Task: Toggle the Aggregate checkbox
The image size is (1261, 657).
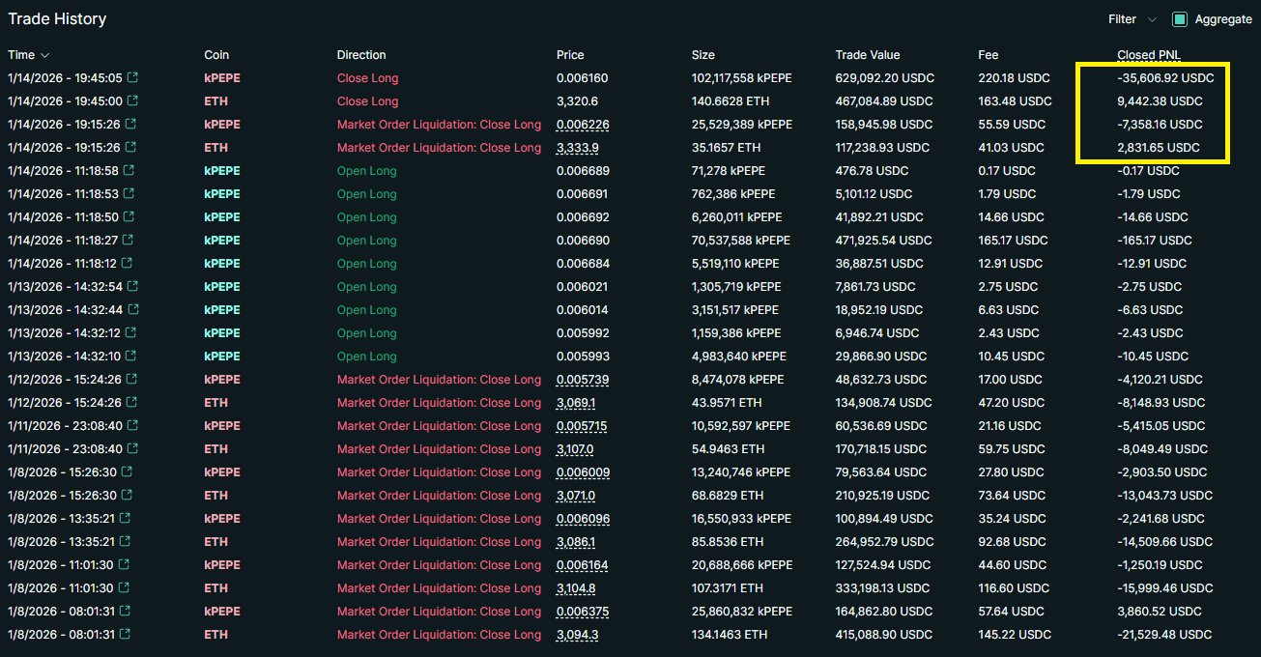Action: [x=1179, y=19]
